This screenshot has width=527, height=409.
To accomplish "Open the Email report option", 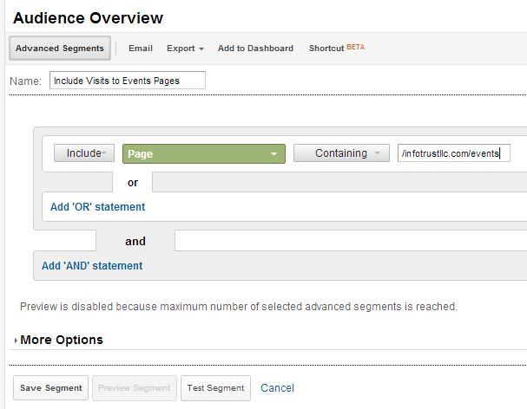I will [x=140, y=49].
